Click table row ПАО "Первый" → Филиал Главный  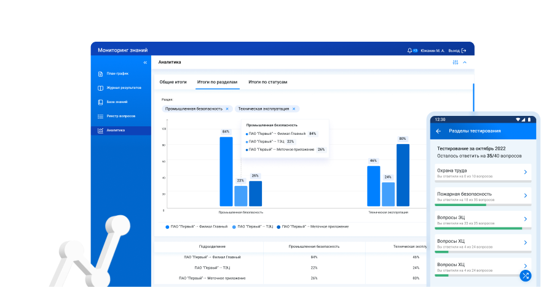click(290, 257)
